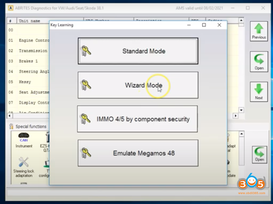273x204 pixels.
Task: Select the 00 unit row
Action: coord(29,30)
